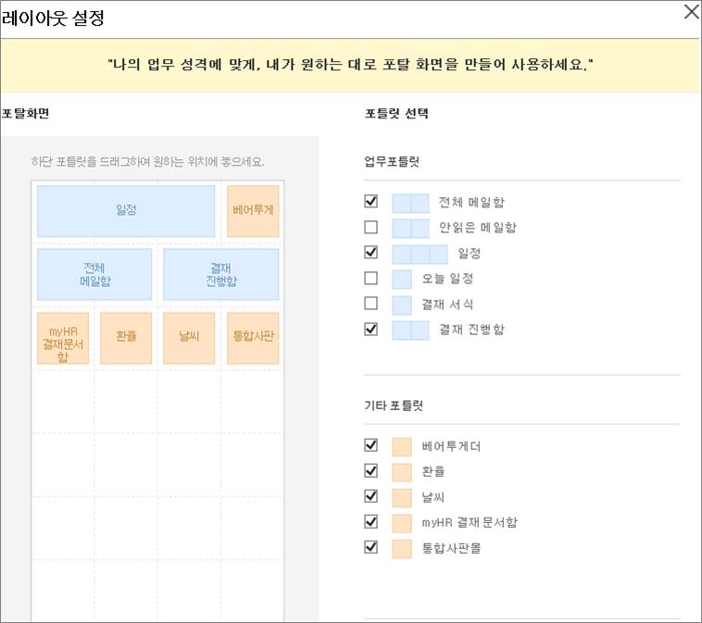Enable the 결재 서식 portlet checkbox
The width and height of the screenshot is (702, 623).
[370, 304]
